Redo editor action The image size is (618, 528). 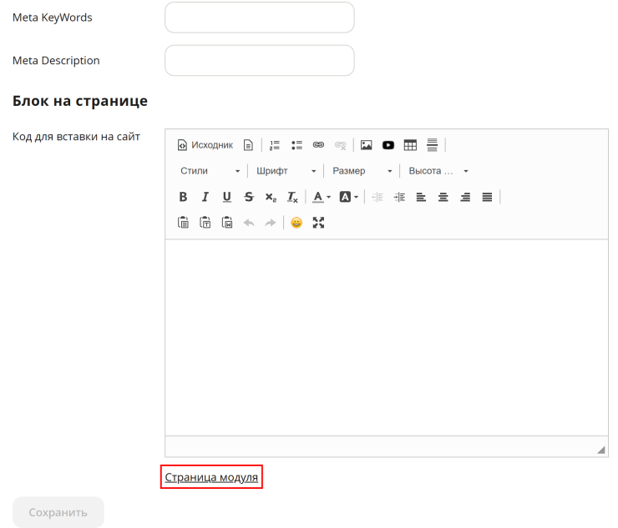[271, 223]
